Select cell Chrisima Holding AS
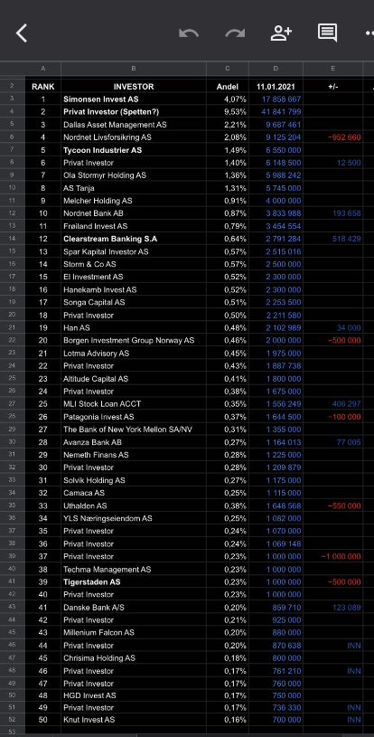The width and height of the screenshot is (374, 737). tap(134, 658)
